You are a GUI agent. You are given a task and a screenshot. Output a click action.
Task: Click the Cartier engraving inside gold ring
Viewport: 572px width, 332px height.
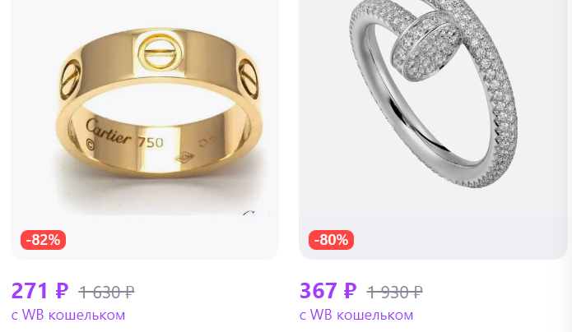click(x=108, y=132)
